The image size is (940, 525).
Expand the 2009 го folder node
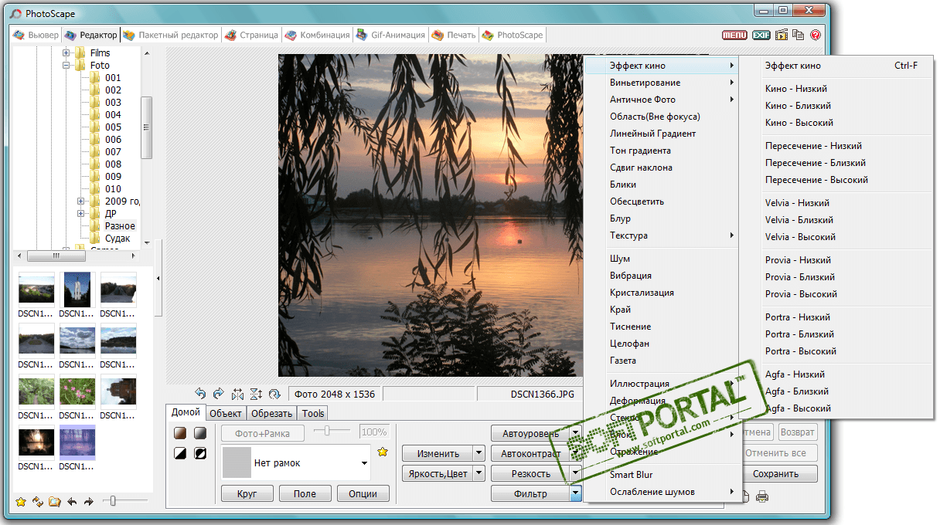tap(81, 202)
